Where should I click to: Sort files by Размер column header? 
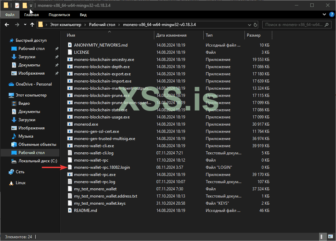(x=253, y=35)
